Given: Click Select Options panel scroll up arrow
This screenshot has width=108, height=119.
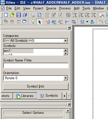Looking at the screenshot, I should coord(68,111).
